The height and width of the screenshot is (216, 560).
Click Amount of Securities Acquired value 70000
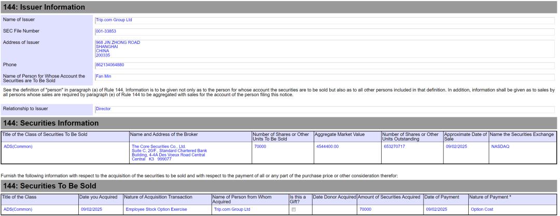coord(366,210)
